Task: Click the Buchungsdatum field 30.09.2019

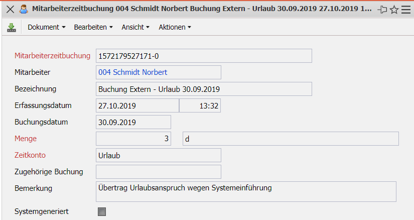Action: point(133,122)
